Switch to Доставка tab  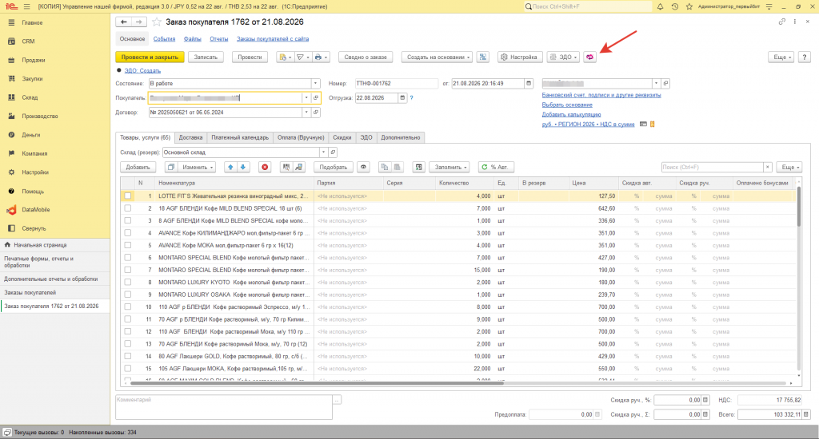click(190, 137)
